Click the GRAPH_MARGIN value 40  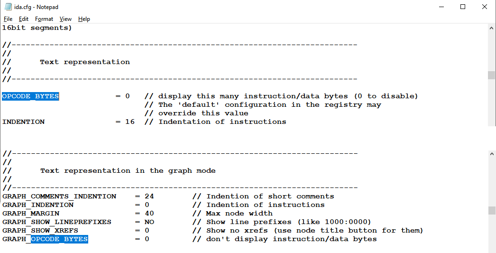click(x=149, y=214)
